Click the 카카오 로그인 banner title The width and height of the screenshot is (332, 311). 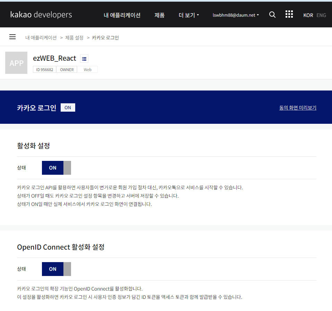click(x=36, y=107)
